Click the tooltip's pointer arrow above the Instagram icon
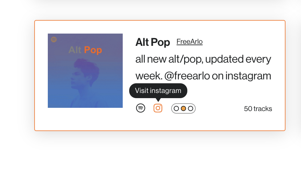This screenshot has height=184, width=301. click(158, 100)
